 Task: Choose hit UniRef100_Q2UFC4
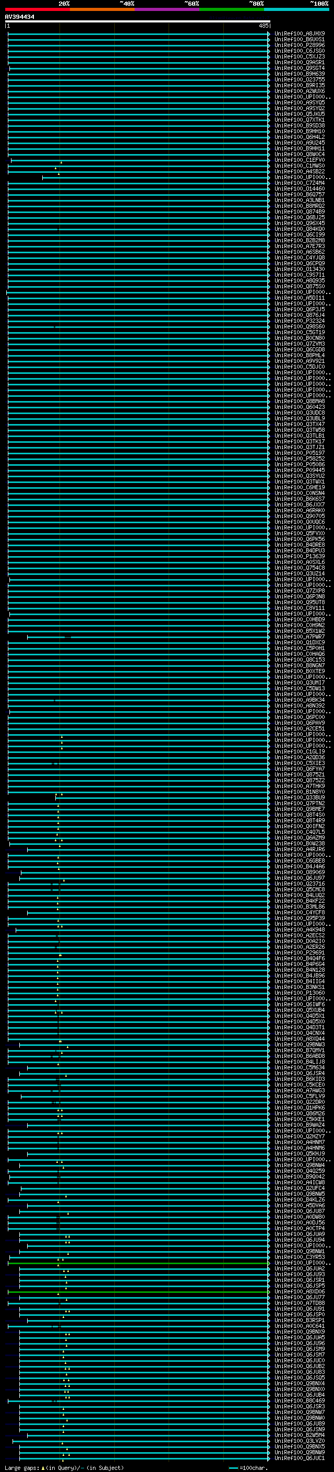300,1188
